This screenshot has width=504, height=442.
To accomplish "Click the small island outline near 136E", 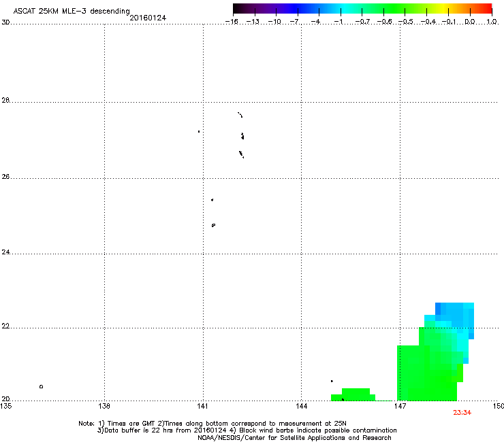I will click(41, 386).
